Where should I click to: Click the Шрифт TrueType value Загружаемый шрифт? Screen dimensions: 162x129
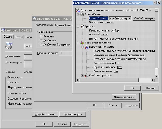(124, 39)
